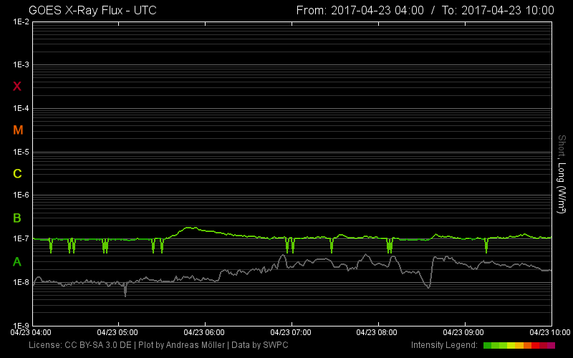The image size is (573, 358).
Task: Click the 'Long (W/m²)' vertical axis label
Action: [562, 188]
